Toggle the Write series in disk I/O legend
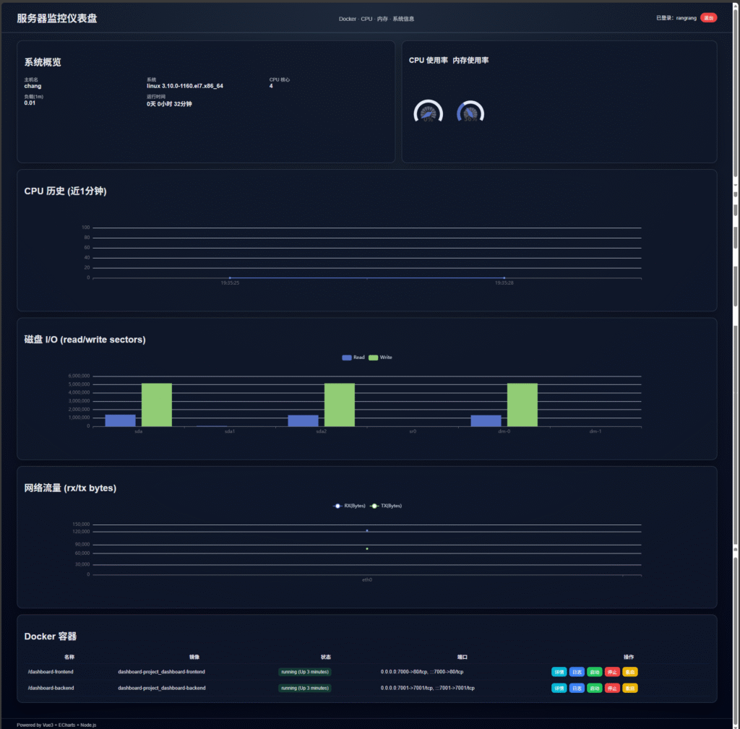 click(380, 358)
